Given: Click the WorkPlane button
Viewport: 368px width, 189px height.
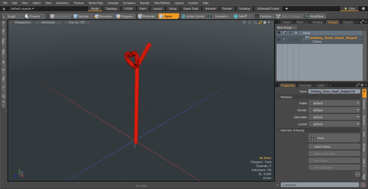Looking at the screenshot, I should click(314, 16).
